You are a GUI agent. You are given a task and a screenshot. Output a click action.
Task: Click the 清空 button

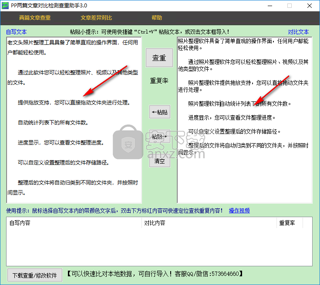pos(160,161)
